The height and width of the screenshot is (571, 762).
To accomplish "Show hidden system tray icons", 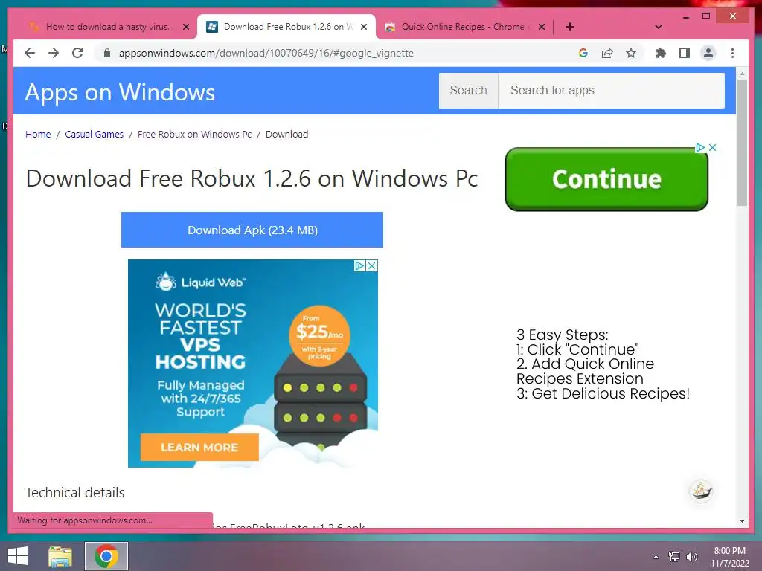I will [656, 557].
